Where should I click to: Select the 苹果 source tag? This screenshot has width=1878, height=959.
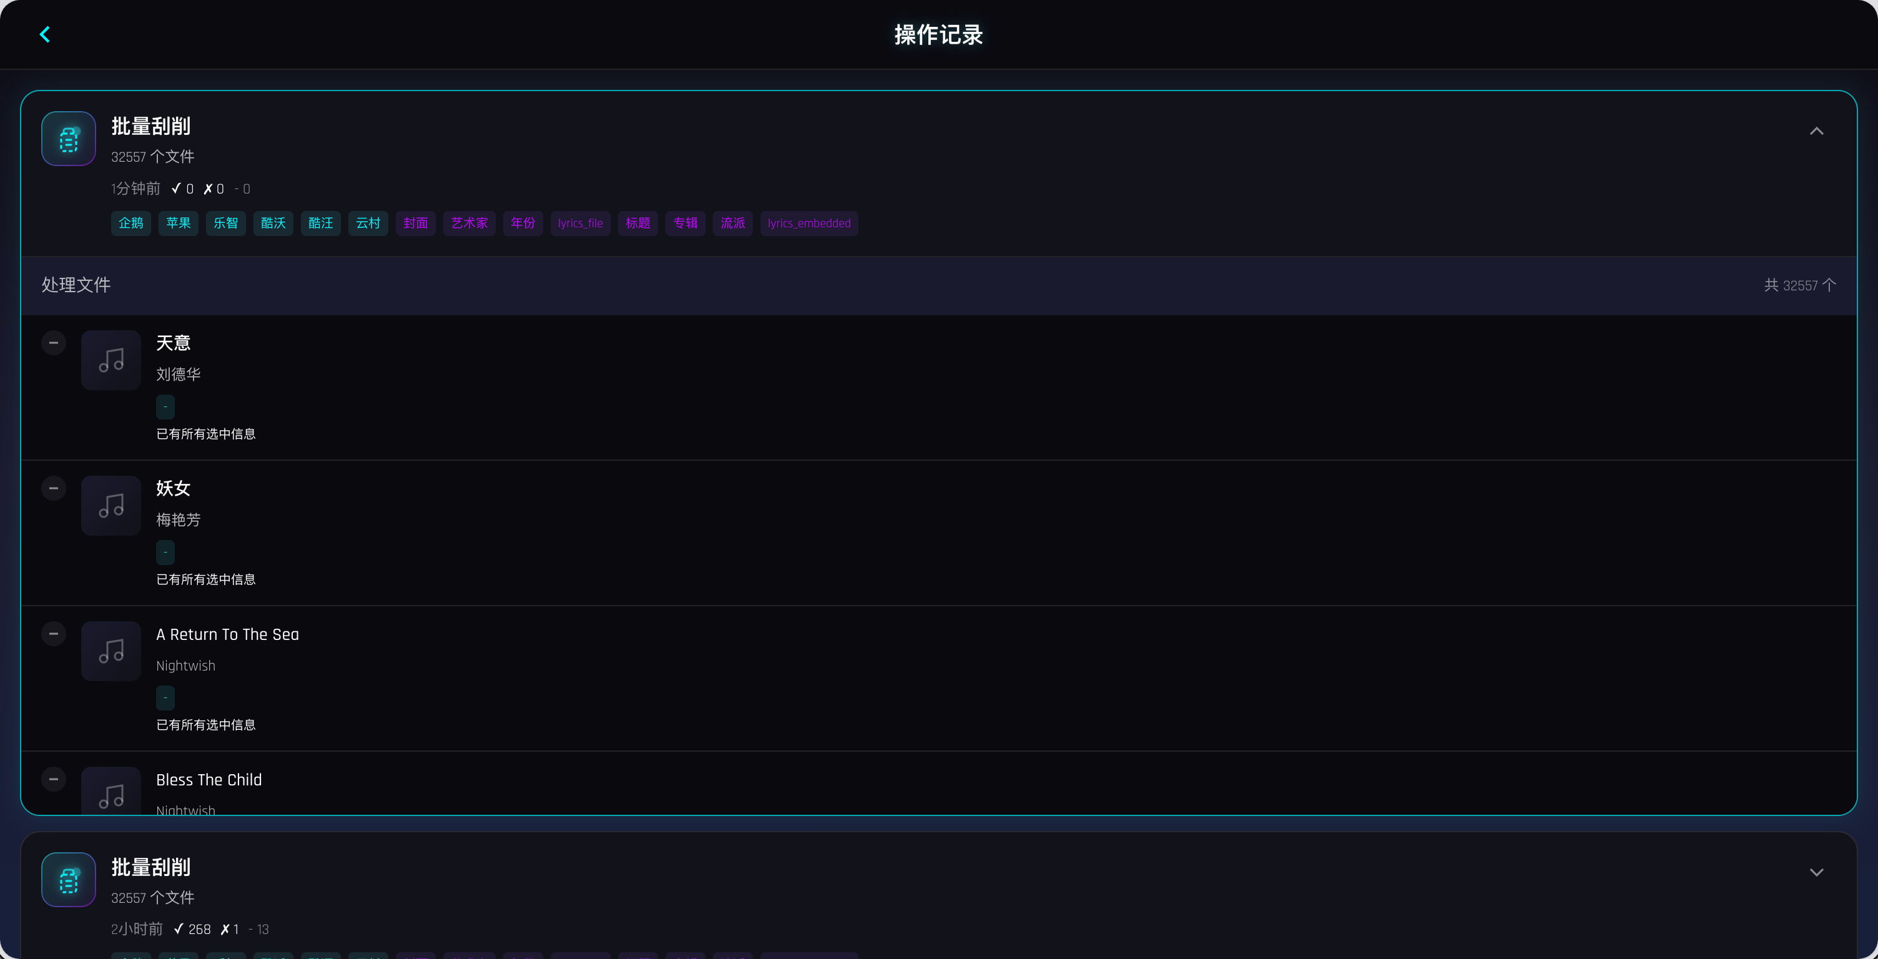click(179, 223)
